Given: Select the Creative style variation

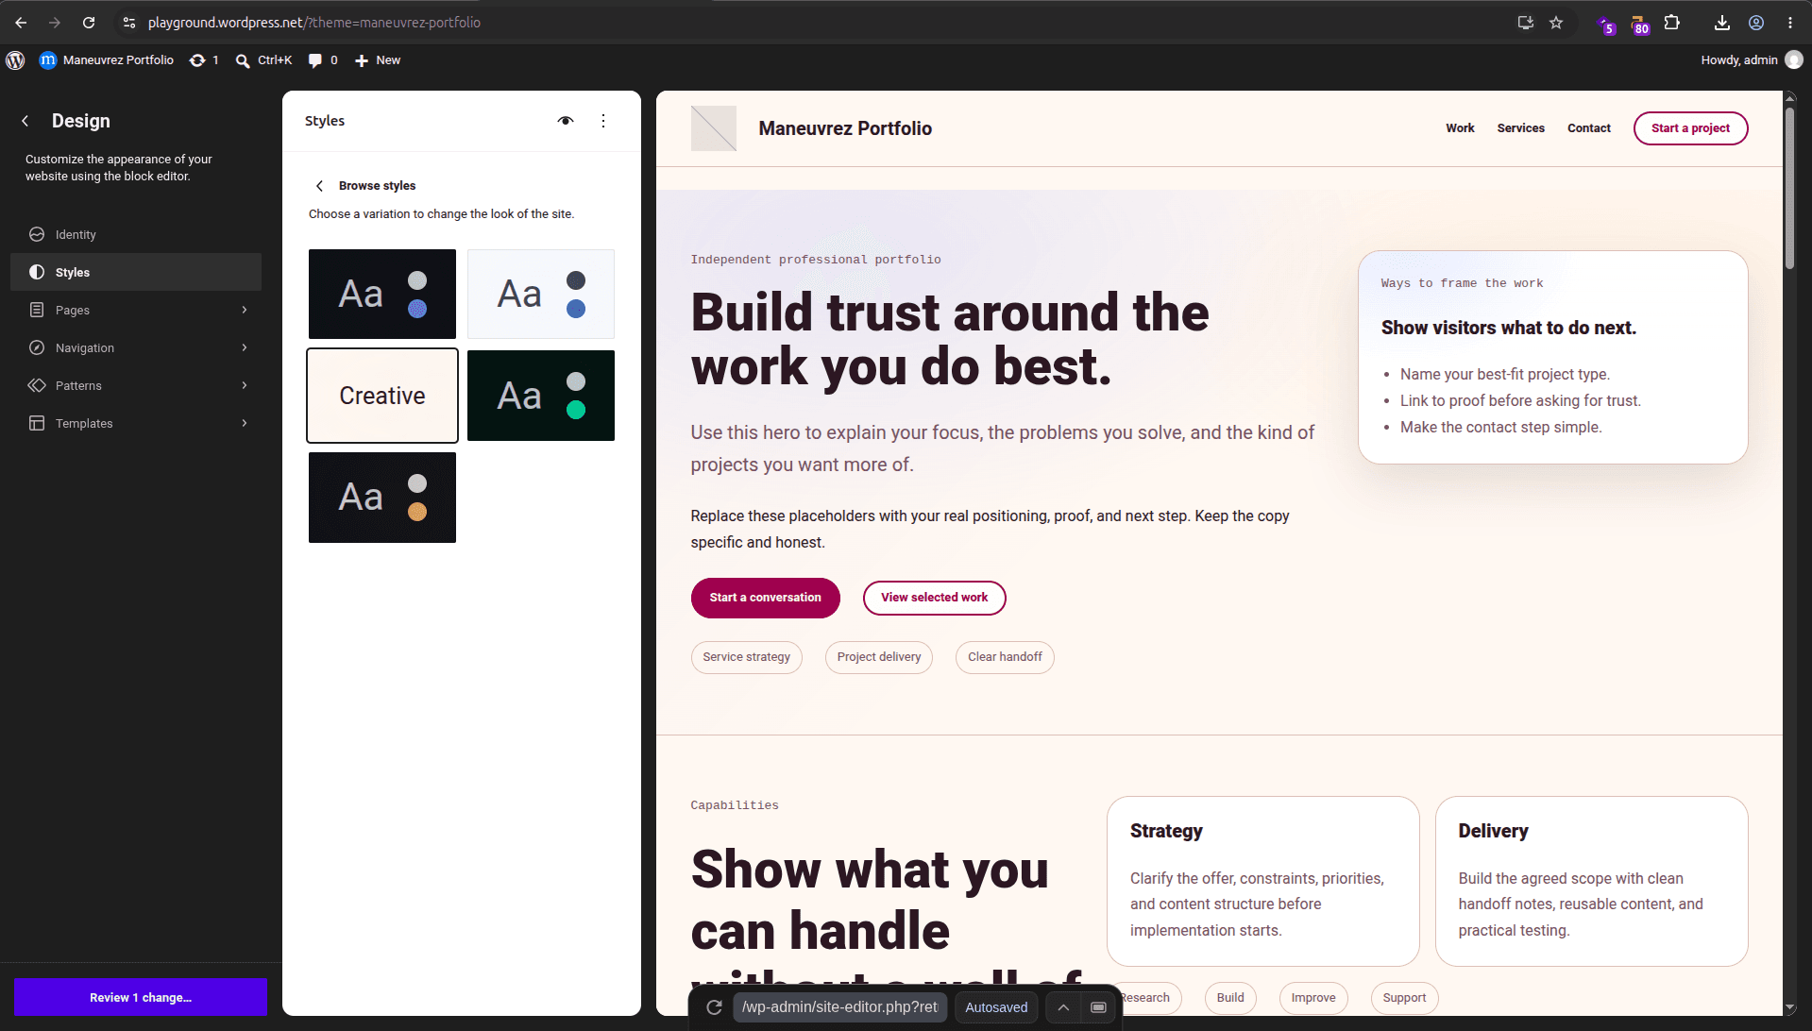Looking at the screenshot, I should coord(382,396).
